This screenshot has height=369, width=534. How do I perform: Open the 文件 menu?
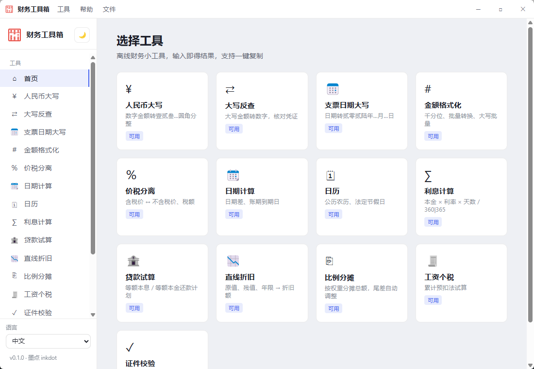tap(109, 9)
